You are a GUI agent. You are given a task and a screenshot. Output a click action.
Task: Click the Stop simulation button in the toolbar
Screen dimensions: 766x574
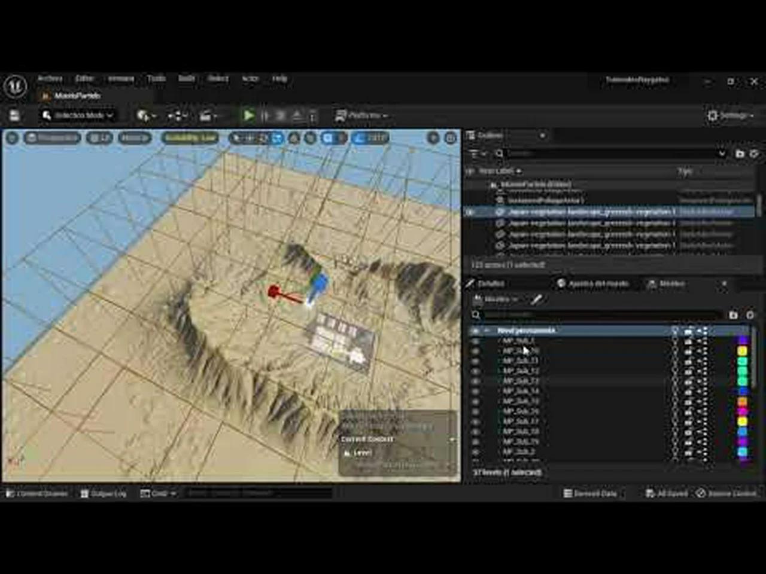pyautogui.click(x=281, y=115)
